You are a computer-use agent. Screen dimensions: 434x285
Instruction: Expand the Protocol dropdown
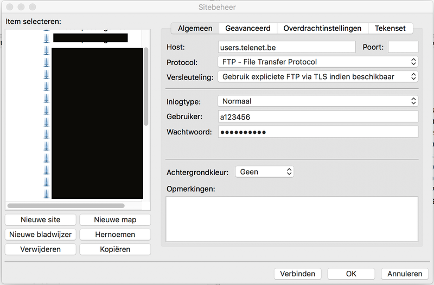click(317, 62)
